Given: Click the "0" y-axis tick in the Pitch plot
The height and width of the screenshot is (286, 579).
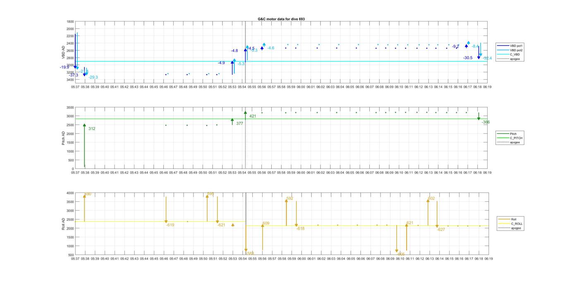Looking at the screenshot, I should (73, 169).
